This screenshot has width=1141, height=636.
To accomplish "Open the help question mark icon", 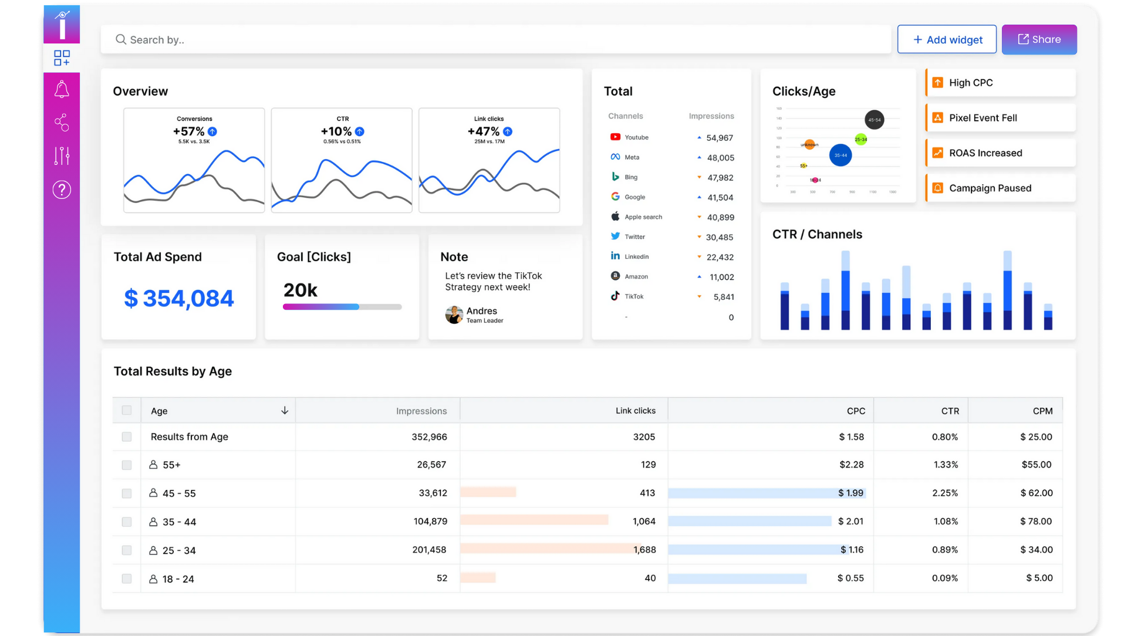I will tap(62, 190).
